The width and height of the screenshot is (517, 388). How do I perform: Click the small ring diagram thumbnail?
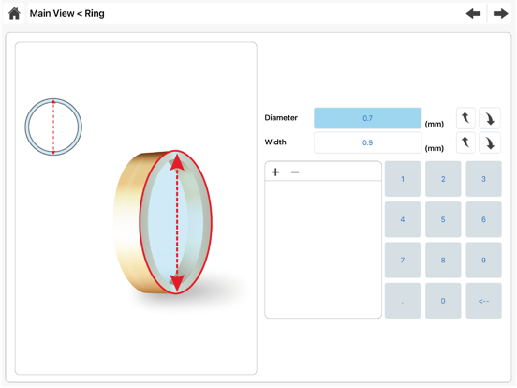tap(53, 127)
